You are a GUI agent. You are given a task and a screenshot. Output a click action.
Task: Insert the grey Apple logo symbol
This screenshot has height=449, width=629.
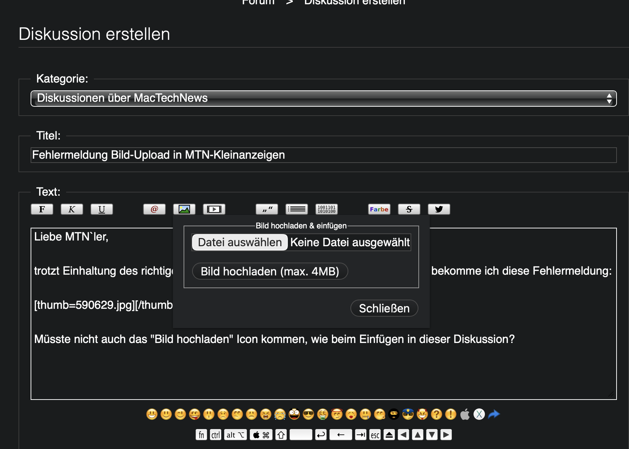click(465, 414)
